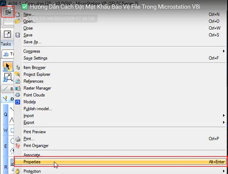Choose Publish i-model... entry
The image size is (228, 174).
[x=120, y=109]
